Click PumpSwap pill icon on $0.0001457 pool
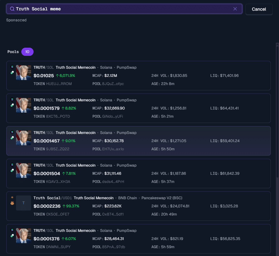 click(x=12, y=138)
